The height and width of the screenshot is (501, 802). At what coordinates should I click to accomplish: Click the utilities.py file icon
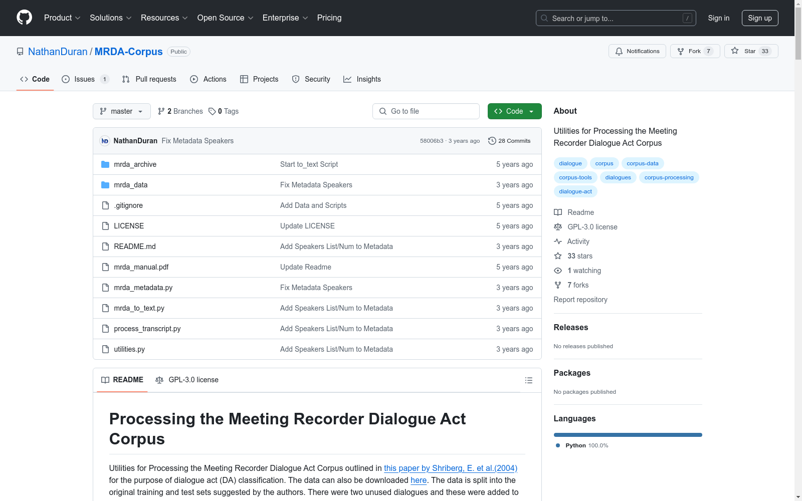[105, 349]
